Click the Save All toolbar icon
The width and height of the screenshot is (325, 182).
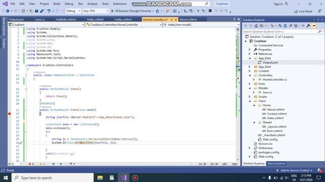click(x=42, y=11)
